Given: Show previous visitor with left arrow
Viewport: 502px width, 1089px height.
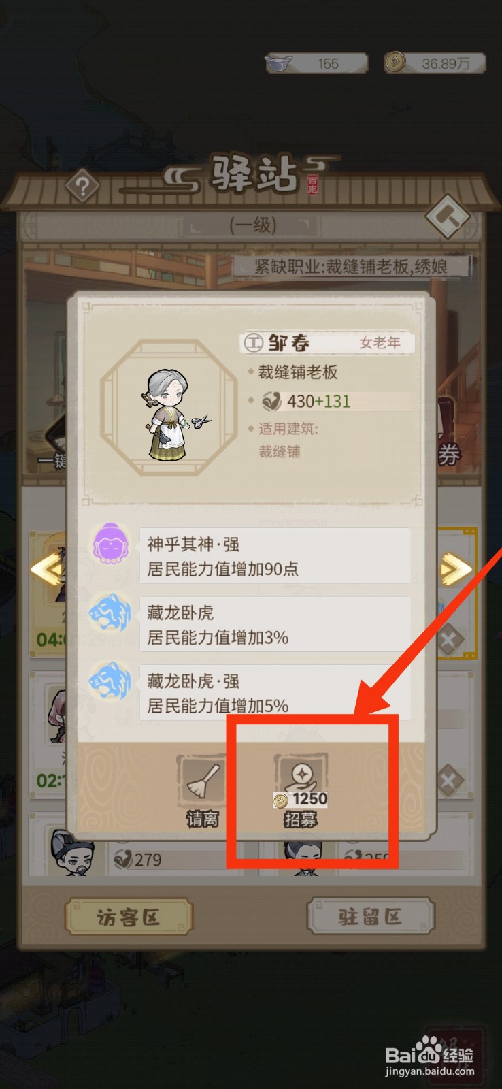Looking at the screenshot, I should tap(46, 569).
